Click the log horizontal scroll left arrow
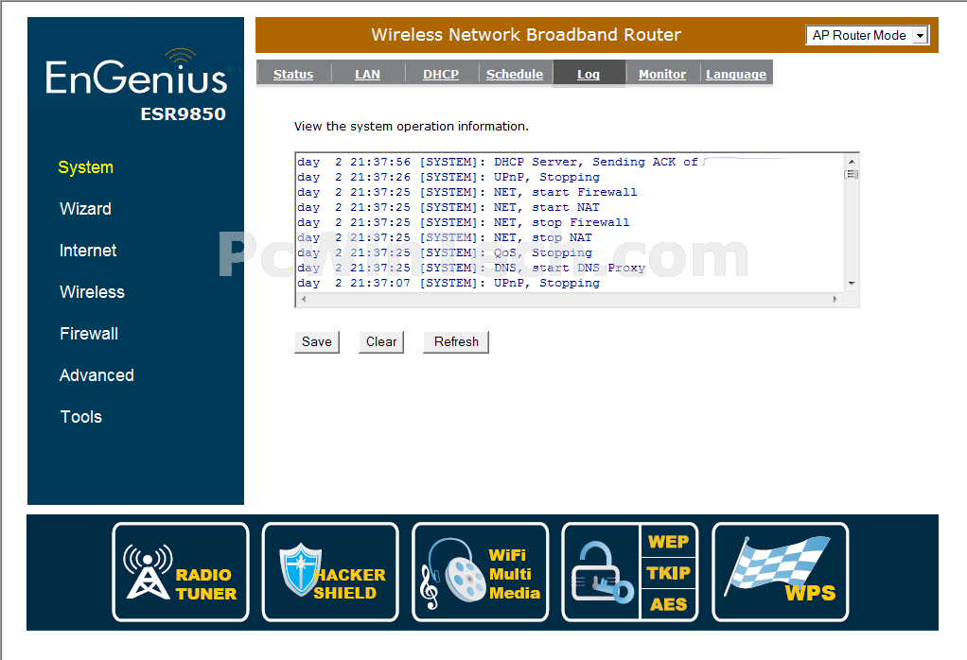This screenshot has width=967, height=660. [x=304, y=299]
